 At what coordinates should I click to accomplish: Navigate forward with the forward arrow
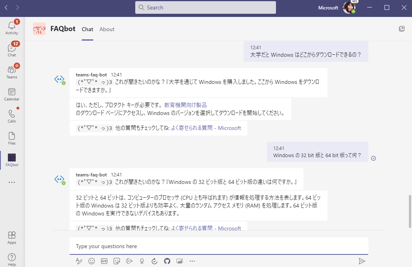pos(17,7)
